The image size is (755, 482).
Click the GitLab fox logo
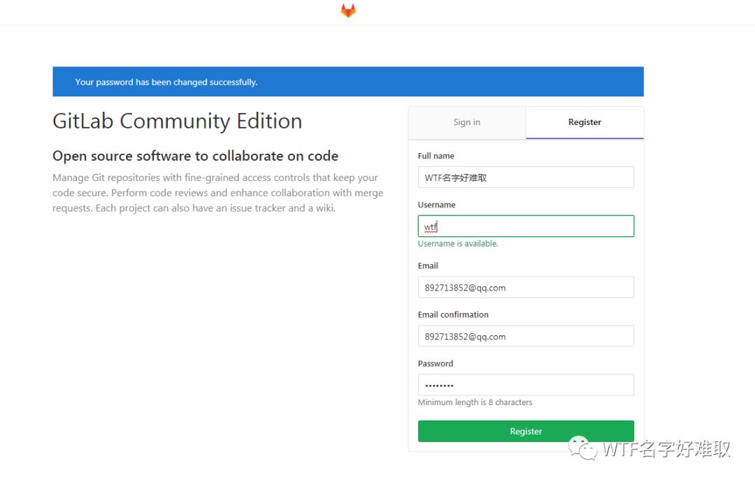[348, 10]
